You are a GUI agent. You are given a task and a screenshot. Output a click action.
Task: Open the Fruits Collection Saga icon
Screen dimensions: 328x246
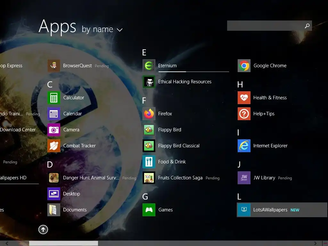tap(149, 178)
